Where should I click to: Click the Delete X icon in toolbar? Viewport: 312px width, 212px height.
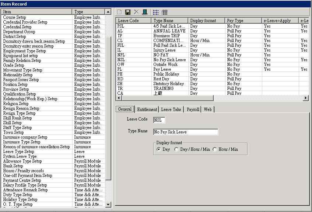pos(136,12)
